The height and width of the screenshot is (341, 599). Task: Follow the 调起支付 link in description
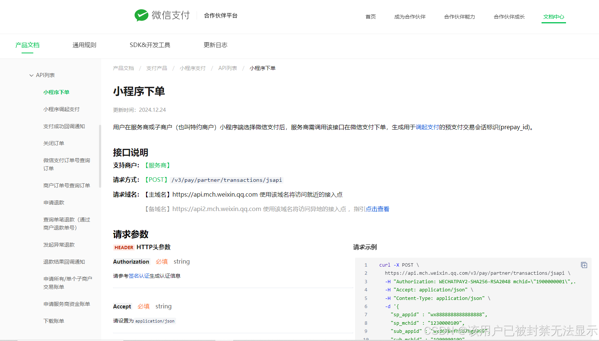click(x=427, y=127)
